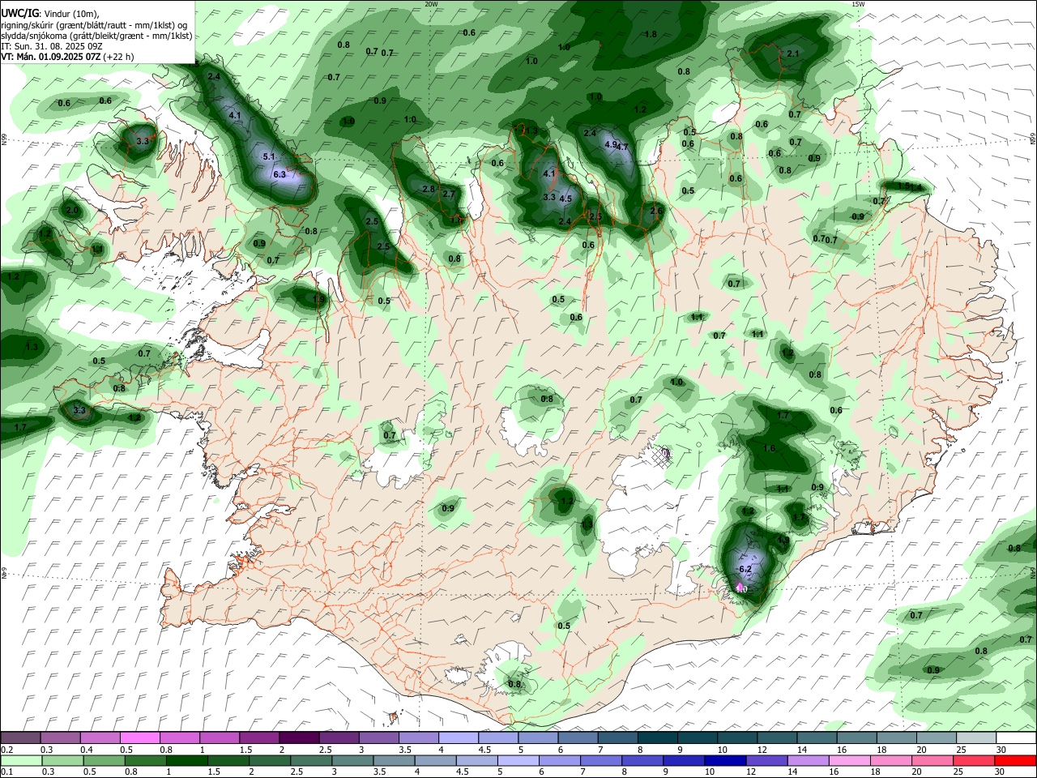Click the '20W' longitude label
Image resolution: width=1037 pixels, height=778 pixels.
431,4
